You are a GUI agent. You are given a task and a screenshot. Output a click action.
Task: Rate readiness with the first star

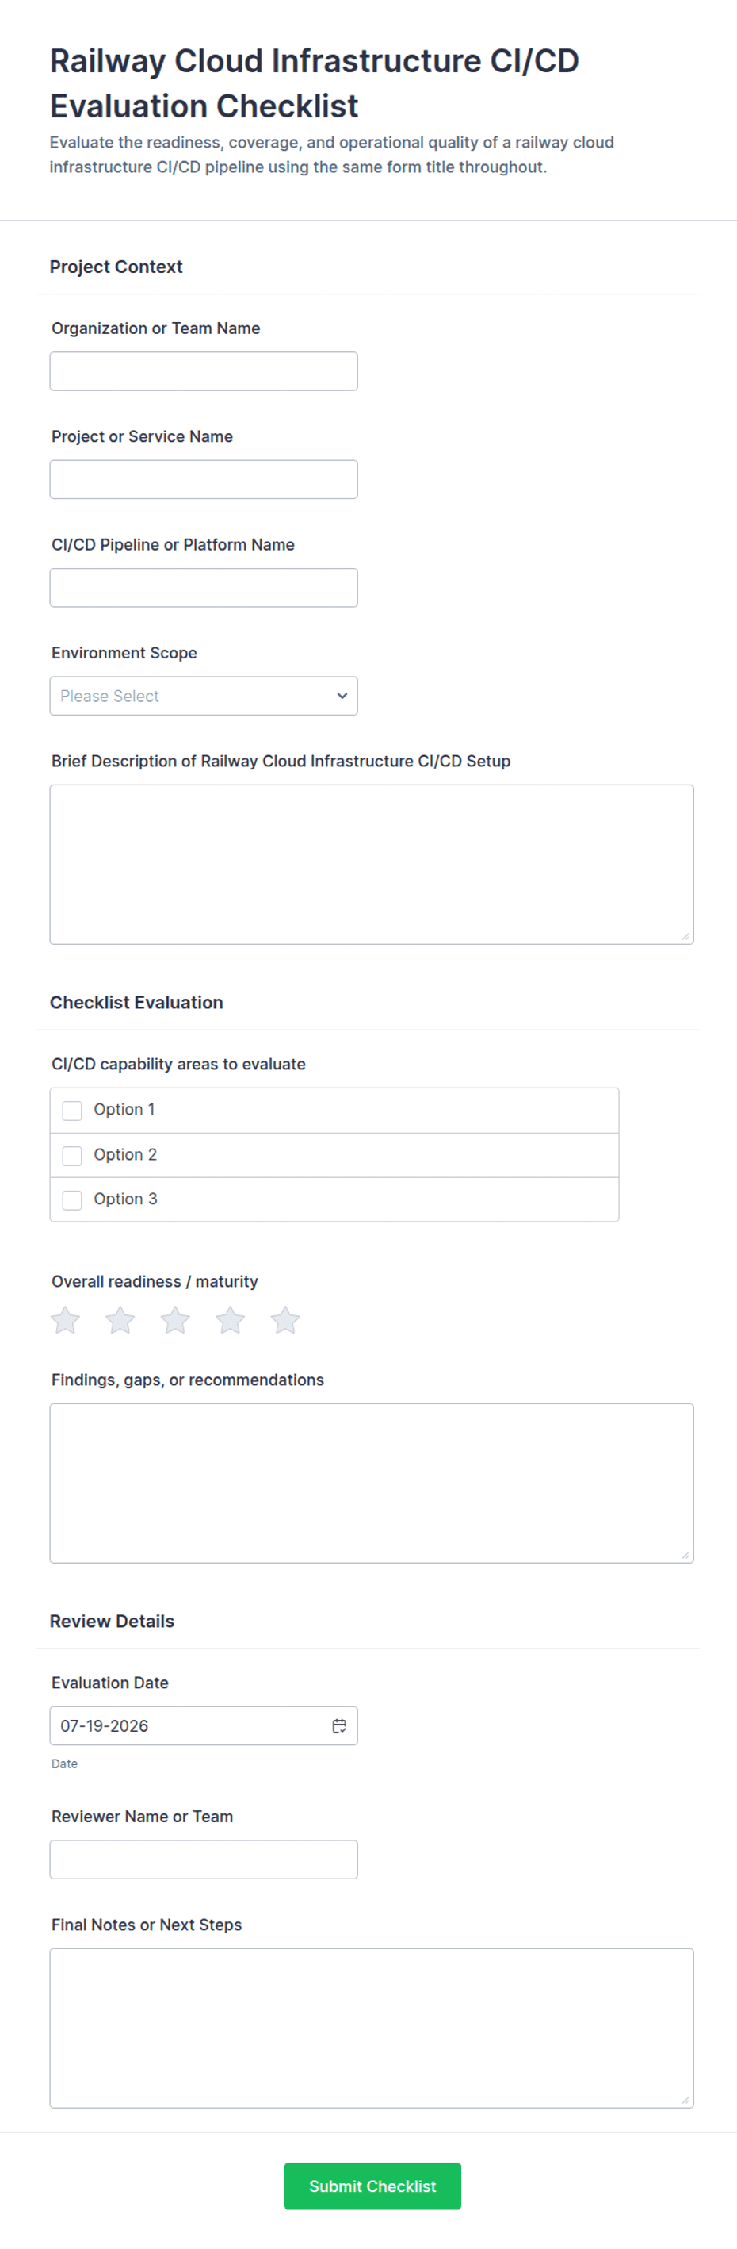66,1320
